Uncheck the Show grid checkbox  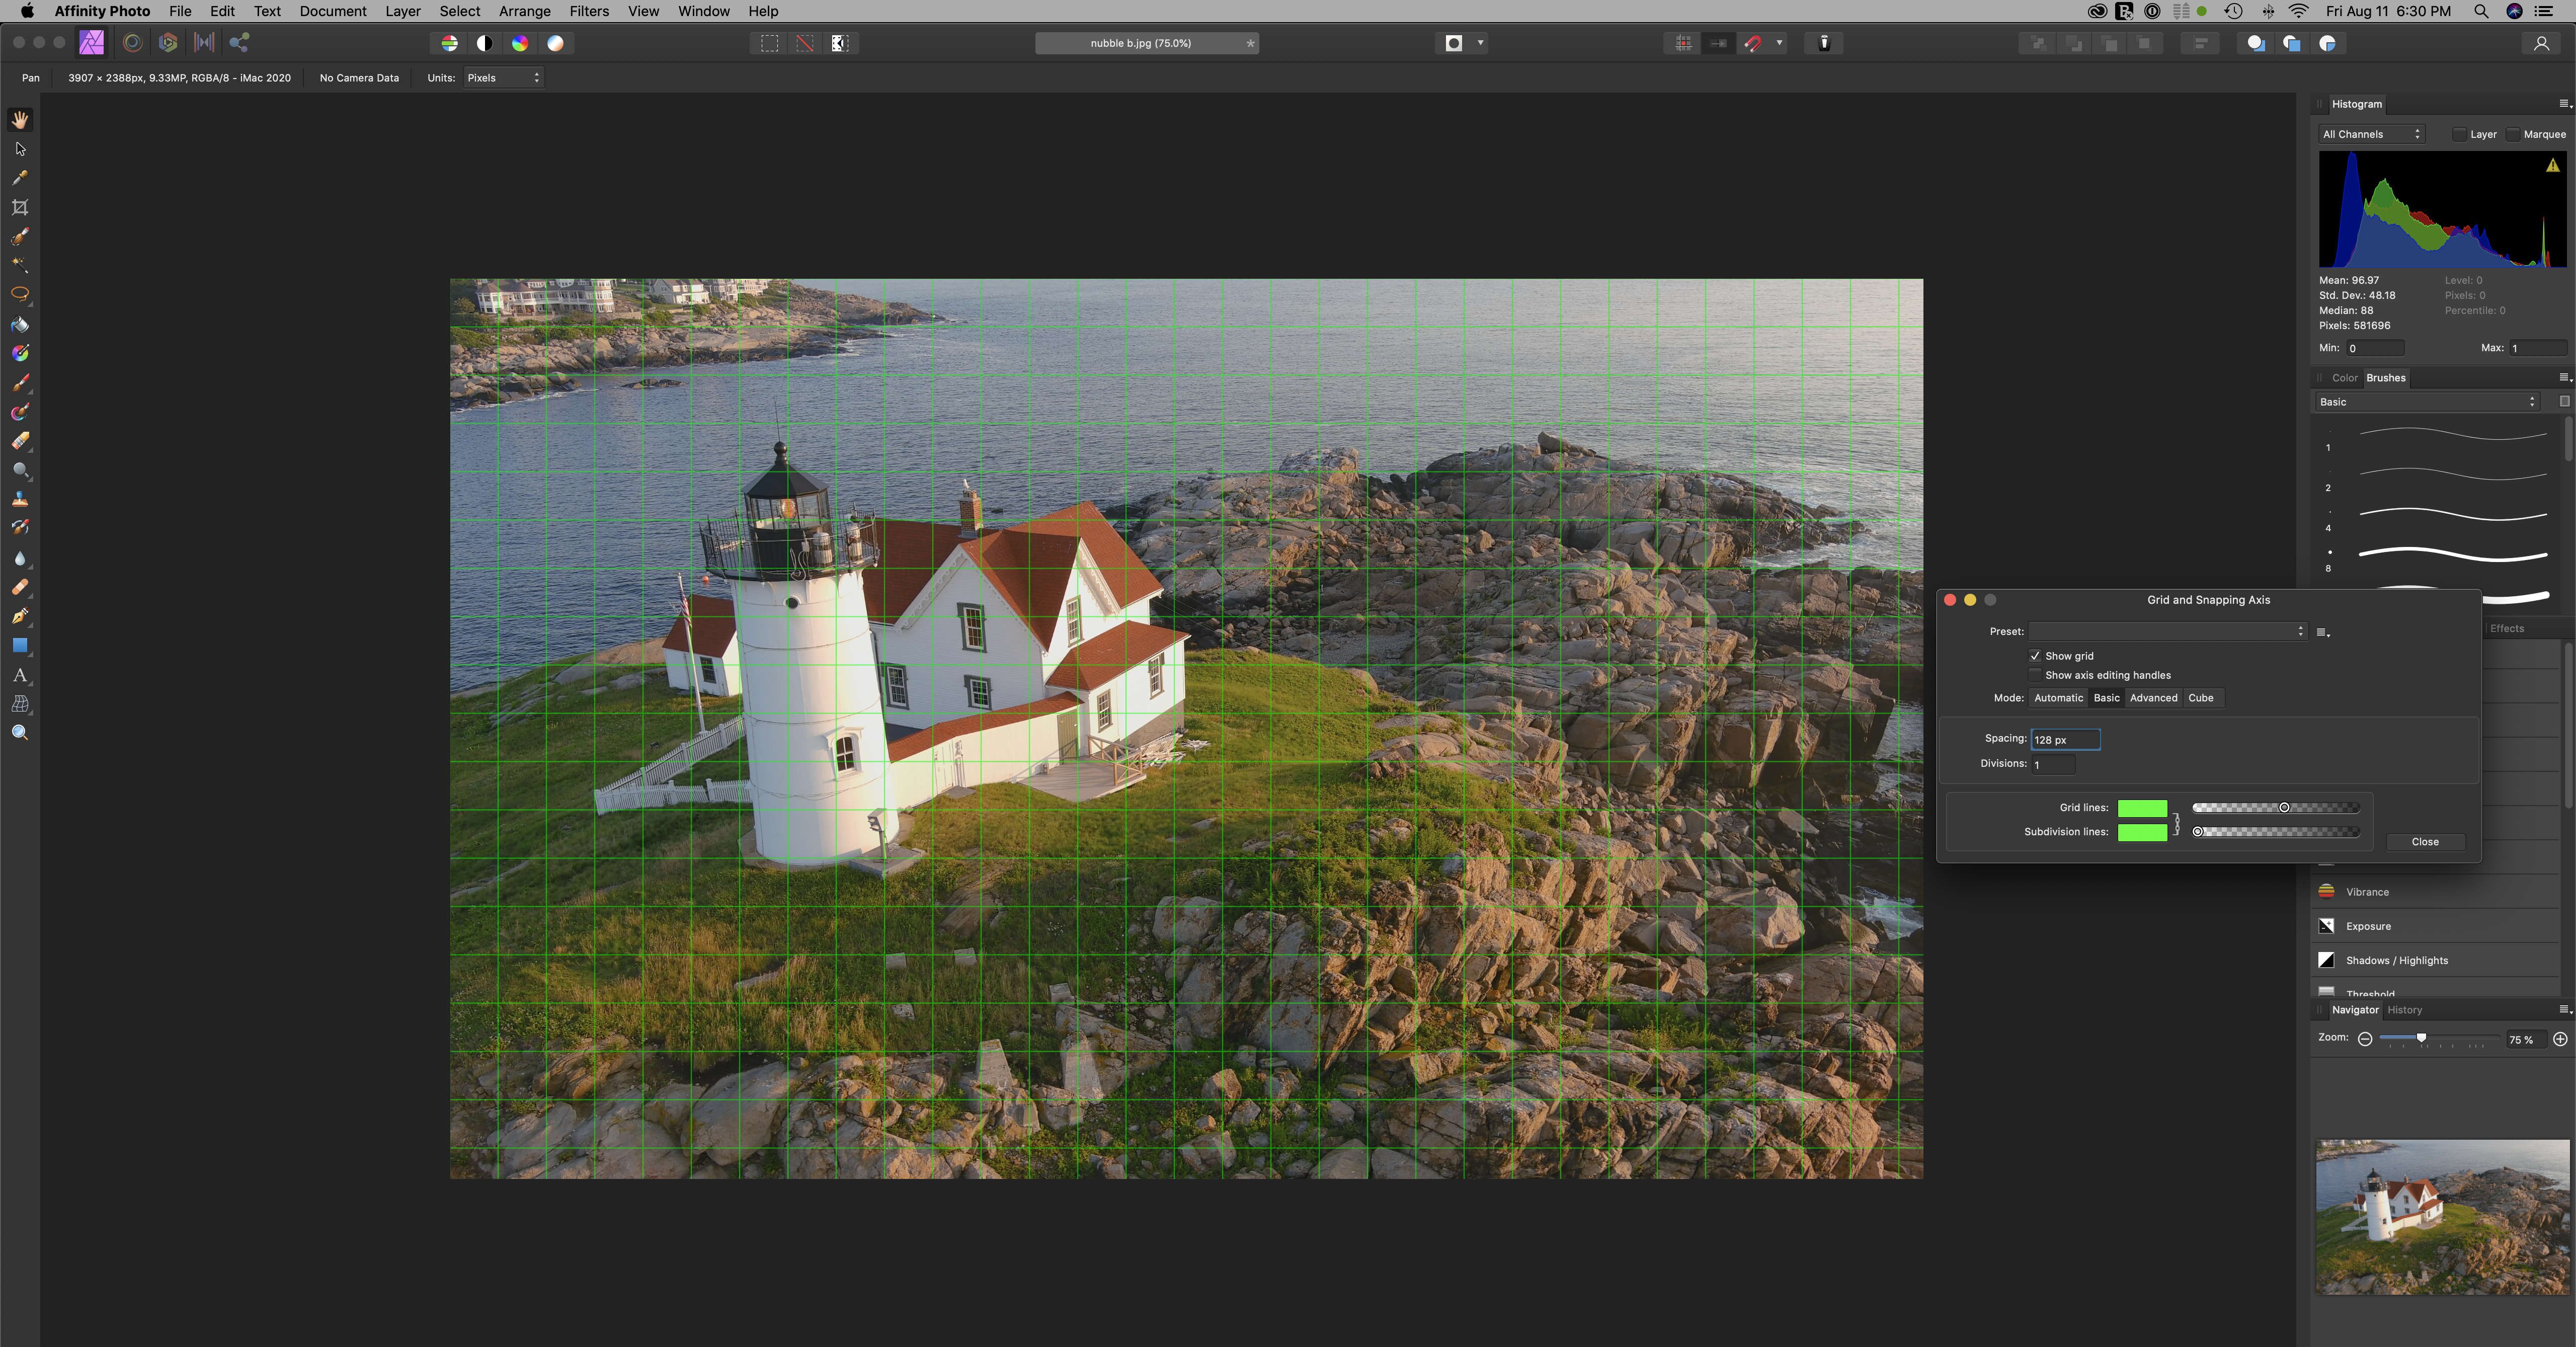2035,656
